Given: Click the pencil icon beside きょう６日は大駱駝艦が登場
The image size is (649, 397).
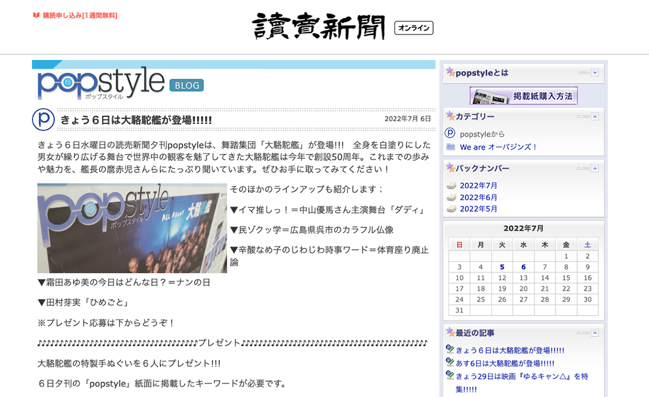Looking at the screenshot, I should point(450,349).
